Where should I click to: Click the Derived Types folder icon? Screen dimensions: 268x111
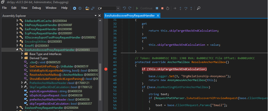pos(26,58)
